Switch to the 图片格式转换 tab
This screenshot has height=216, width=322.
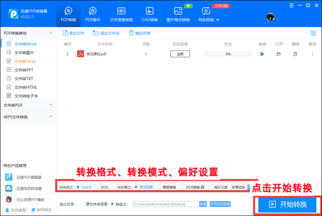[x=178, y=14]
